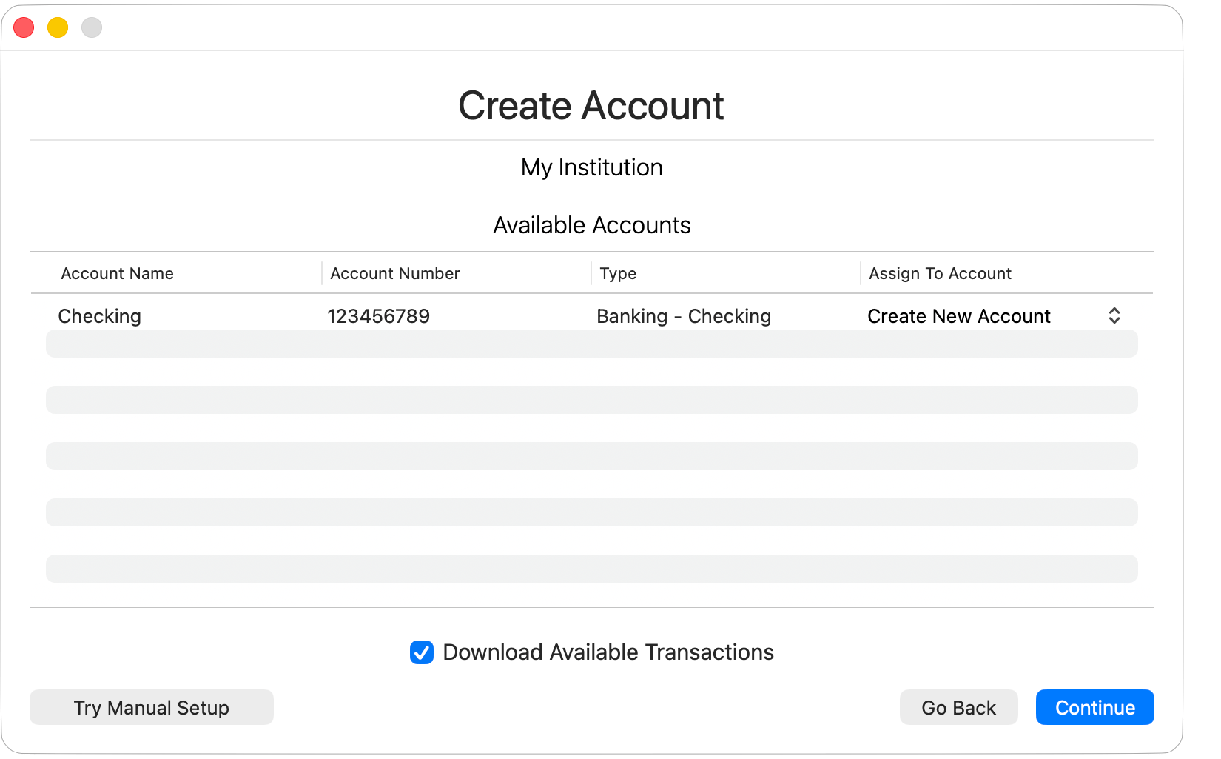Click the Banking - Checking type cell
The height and width of the screenshot is (759, 1221).
click(x=683, y=315)
